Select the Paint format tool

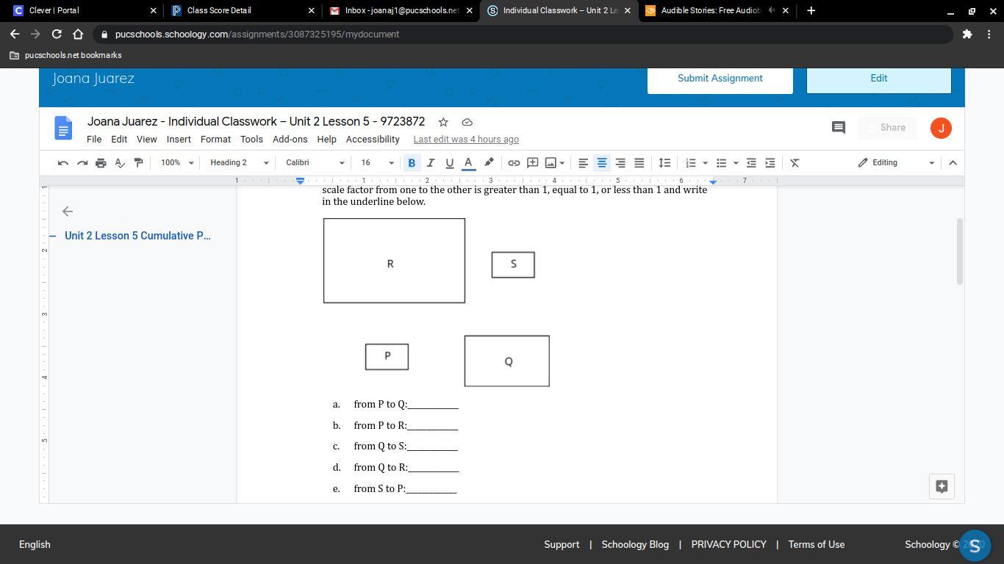(x=138, y=163)
